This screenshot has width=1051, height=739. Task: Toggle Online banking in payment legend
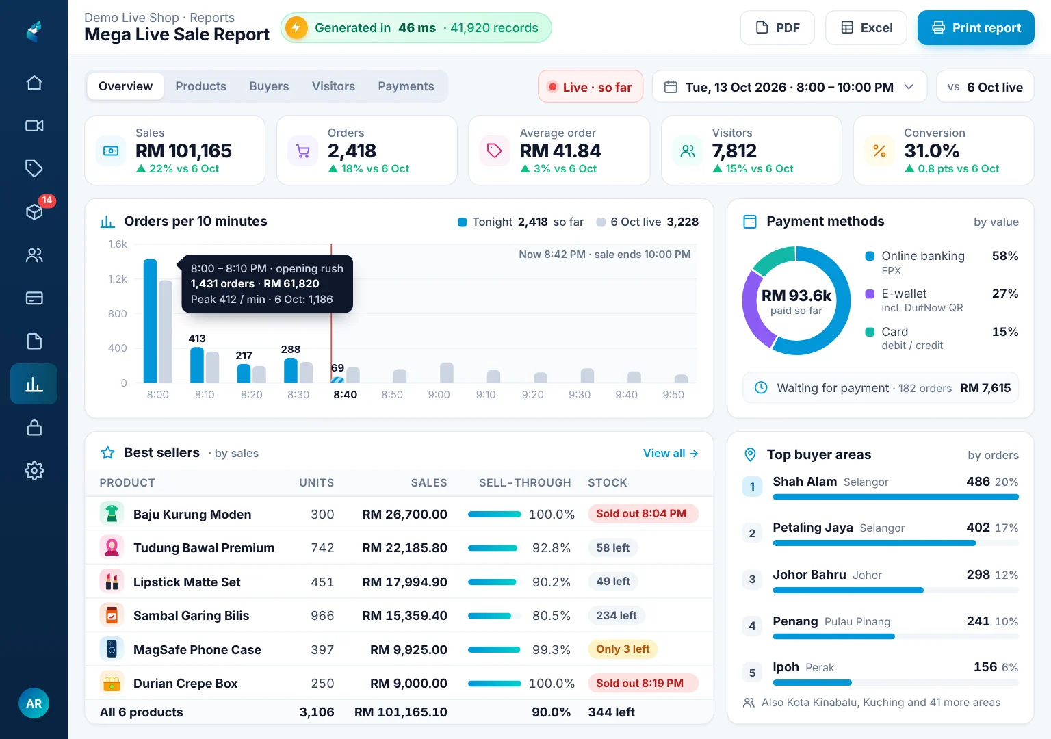coord(942,262)
